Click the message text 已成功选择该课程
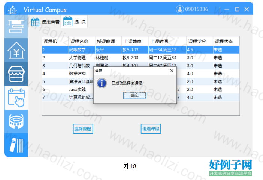Screen dimensions: 263x180 click(x=127, y=83)
